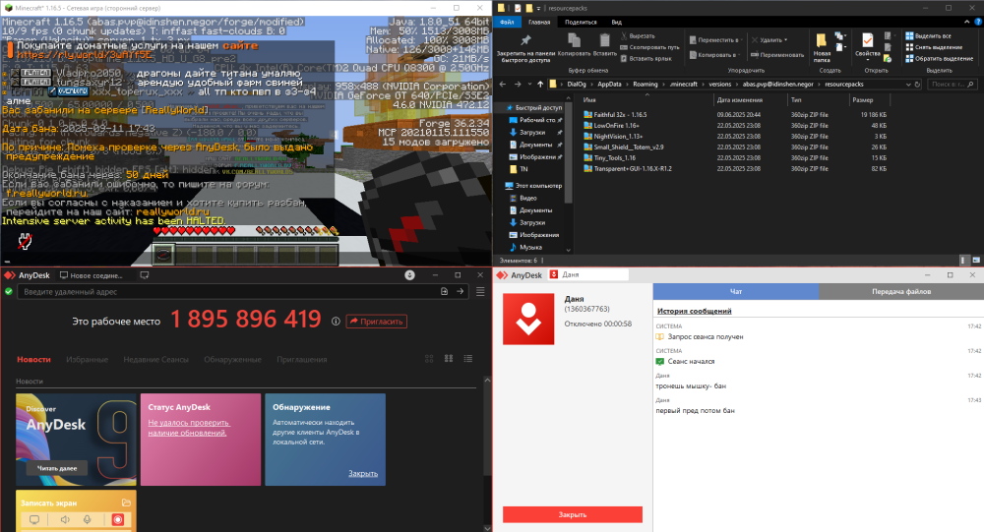984x532 pixels.
Task: Open the Избранные tab in AnyDesk
Action: click(x=88, y=360)
